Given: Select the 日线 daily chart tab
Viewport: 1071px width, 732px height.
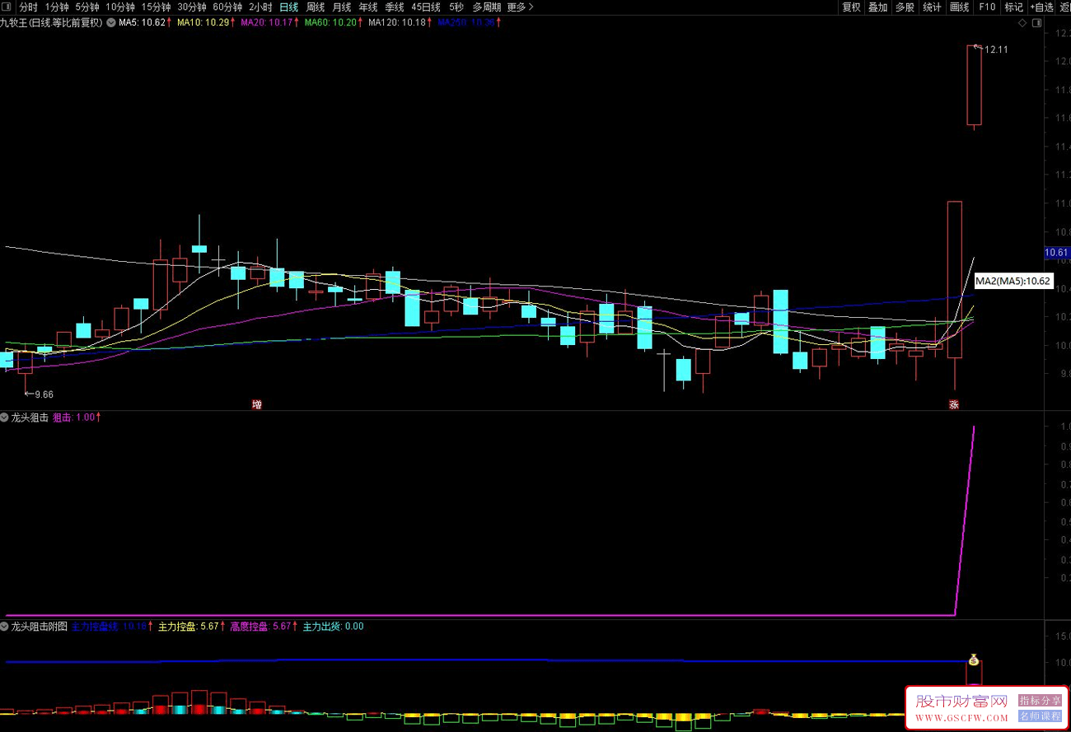Looking at the screenshot, I should coord(289,7).
